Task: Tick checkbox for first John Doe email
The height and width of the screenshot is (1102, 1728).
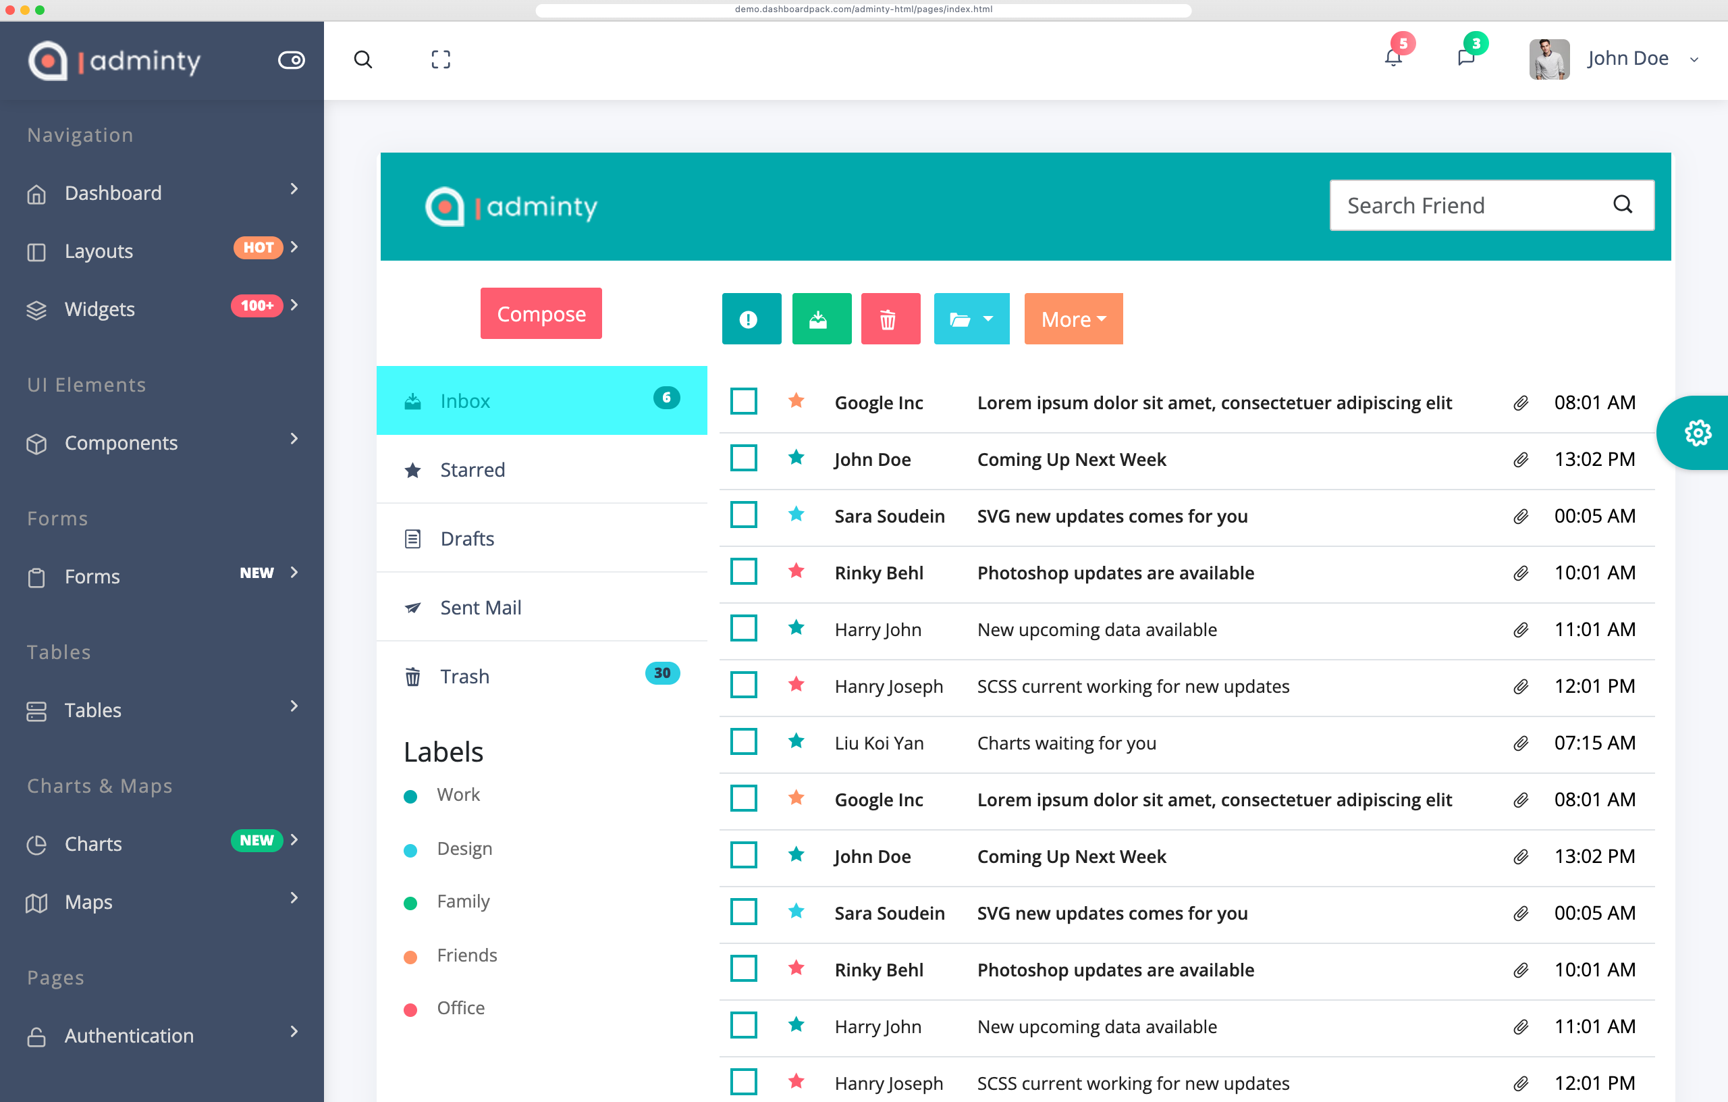Action: pyautogui.click(x=743, y=458)
